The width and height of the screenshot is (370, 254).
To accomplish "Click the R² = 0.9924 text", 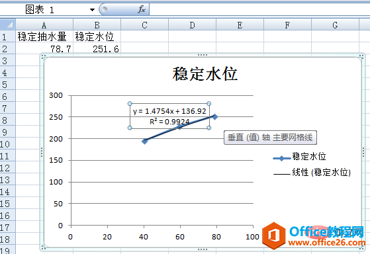I will (x=169, y=121).
